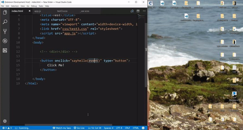Start the server with Go Live
Screen dimensions: 243x130
point(79,128)
